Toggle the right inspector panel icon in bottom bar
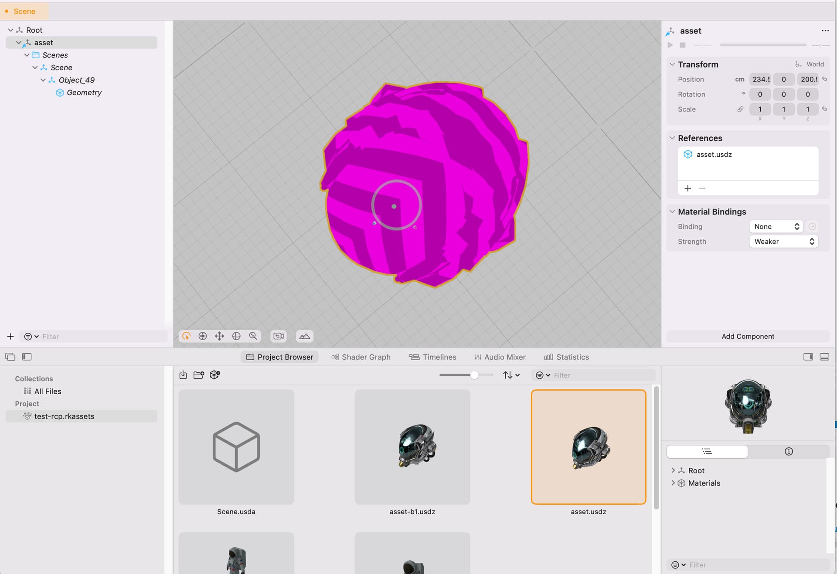 [808, 357]
